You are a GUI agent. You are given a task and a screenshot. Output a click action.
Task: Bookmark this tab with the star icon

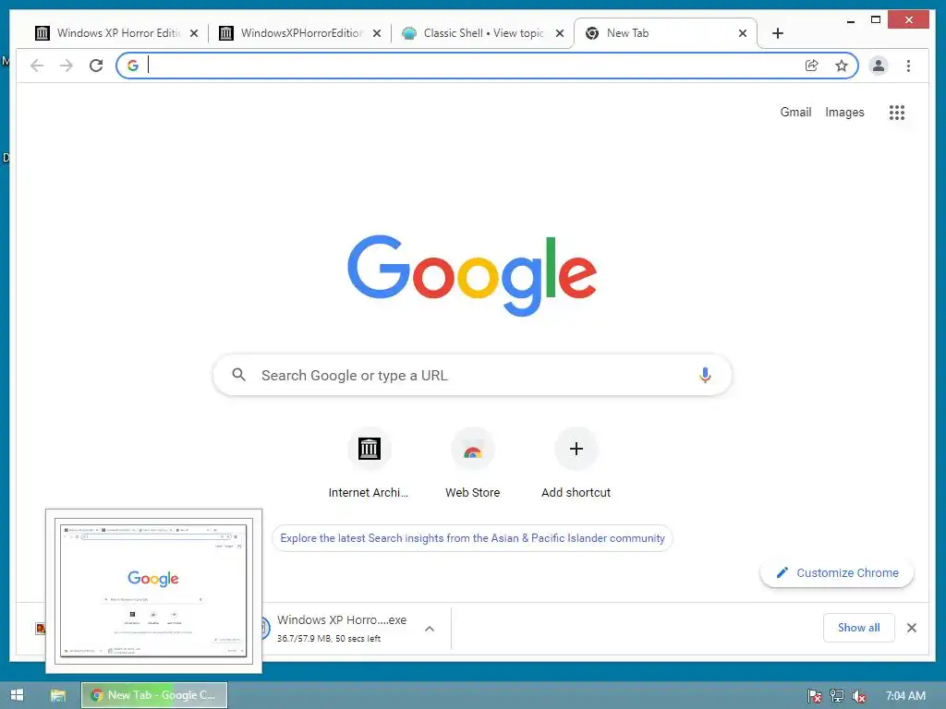(x=842, y=66)
